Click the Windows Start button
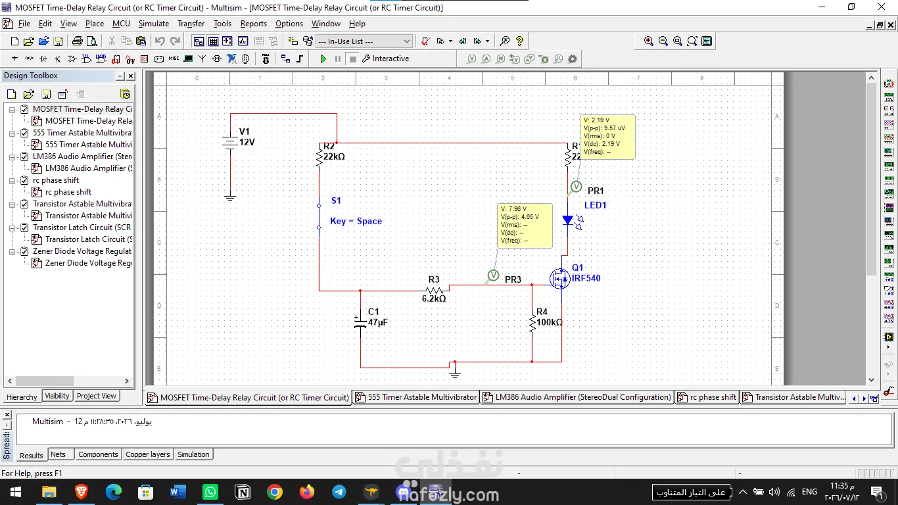 tap(16, 492)
